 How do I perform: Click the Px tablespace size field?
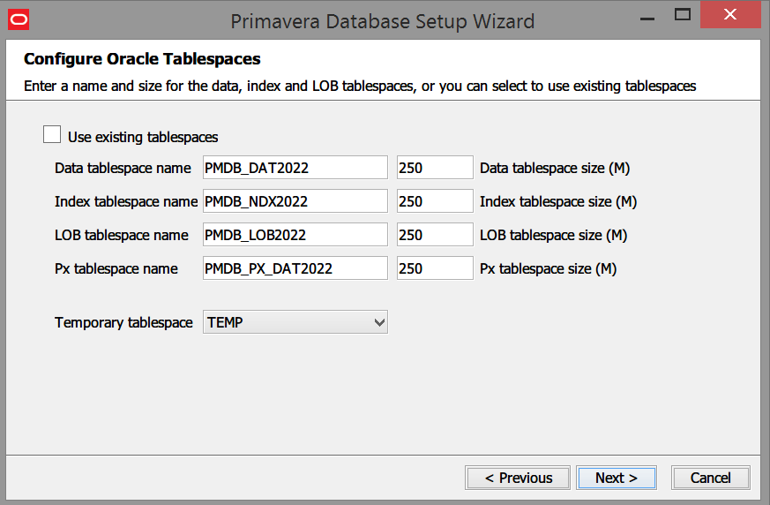click(435, 268)
